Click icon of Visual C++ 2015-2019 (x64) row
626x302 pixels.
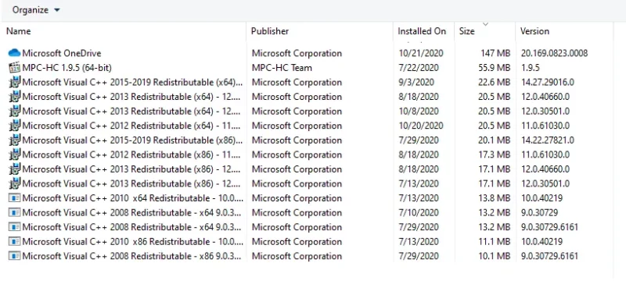coord(14,83)
